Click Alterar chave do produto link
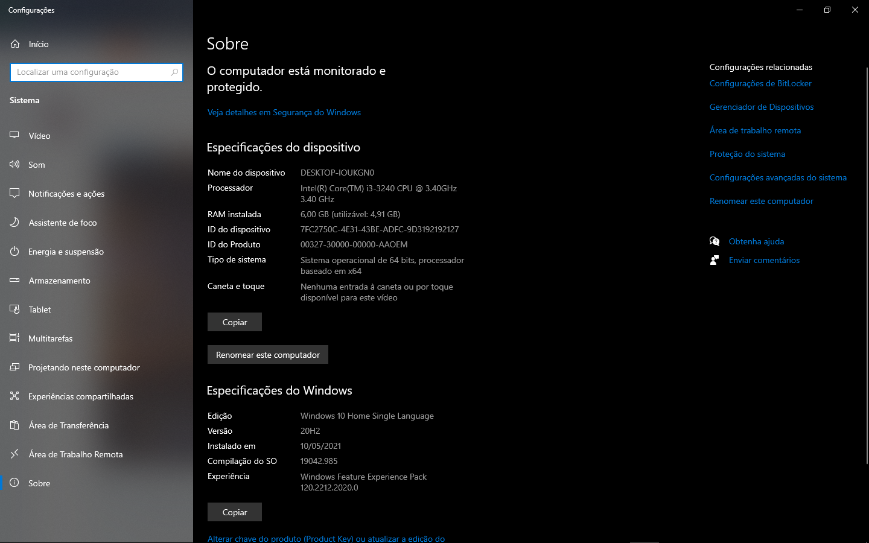Viewport: 869px width, 543px height. coord(326,538)
